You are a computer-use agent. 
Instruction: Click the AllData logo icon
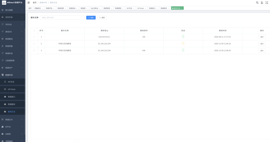click(4, 3)
